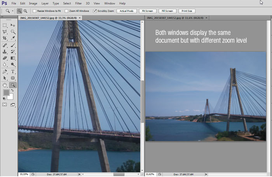Select the Hand tool
This screenshot has height=177, width=272.
[x=5, y=85]
